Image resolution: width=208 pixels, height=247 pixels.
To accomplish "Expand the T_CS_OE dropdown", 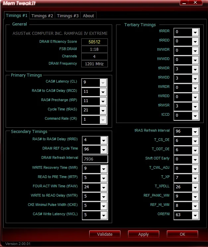I will [195, 141].
